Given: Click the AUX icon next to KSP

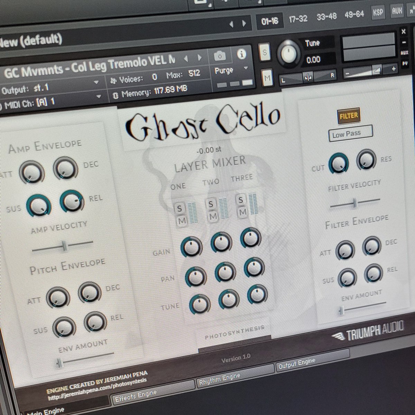Looking at the screenshot, I should (396, 11).
